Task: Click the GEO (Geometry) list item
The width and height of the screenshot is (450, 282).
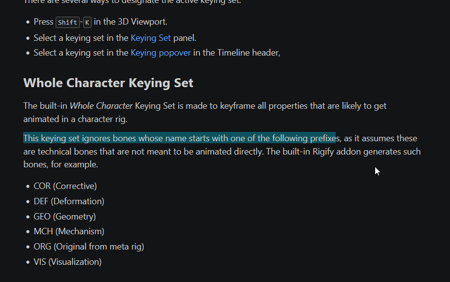Action: [x=64, y=217]
